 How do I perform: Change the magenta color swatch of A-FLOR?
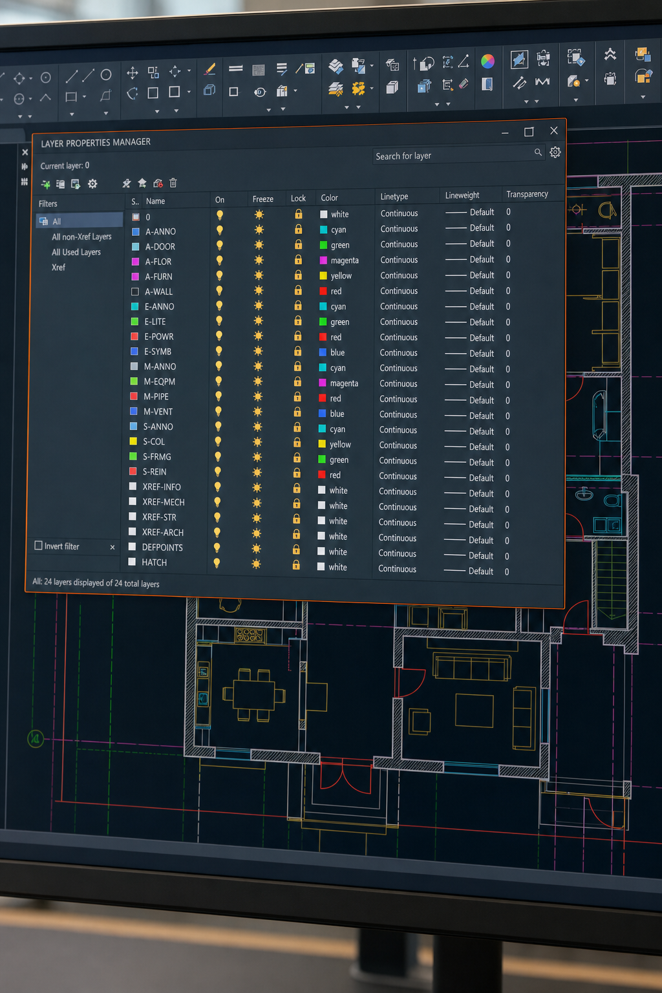(323, 260)
